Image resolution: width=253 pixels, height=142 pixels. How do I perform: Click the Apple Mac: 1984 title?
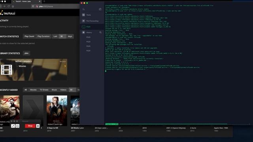point(221,128)
